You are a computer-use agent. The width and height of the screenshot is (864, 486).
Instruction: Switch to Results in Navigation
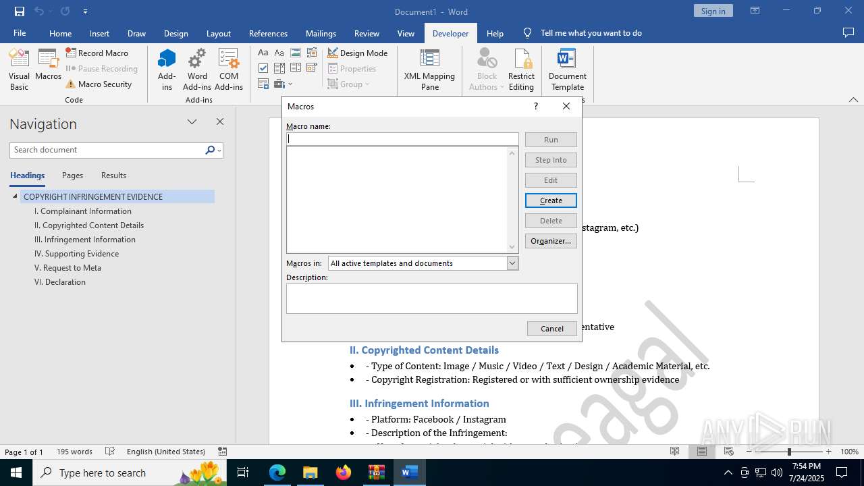[113, 175]
